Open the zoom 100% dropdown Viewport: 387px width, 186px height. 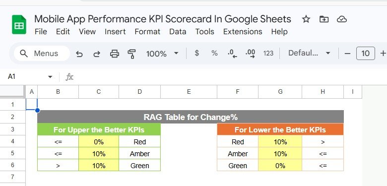click(x=162, y=54)
